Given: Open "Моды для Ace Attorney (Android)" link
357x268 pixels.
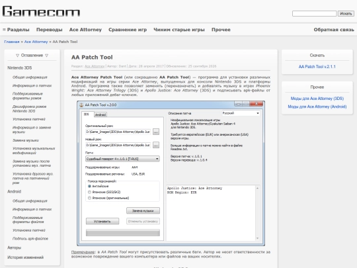Looking at the screenshot, I should pyautogui.click(x=317, y=107).
